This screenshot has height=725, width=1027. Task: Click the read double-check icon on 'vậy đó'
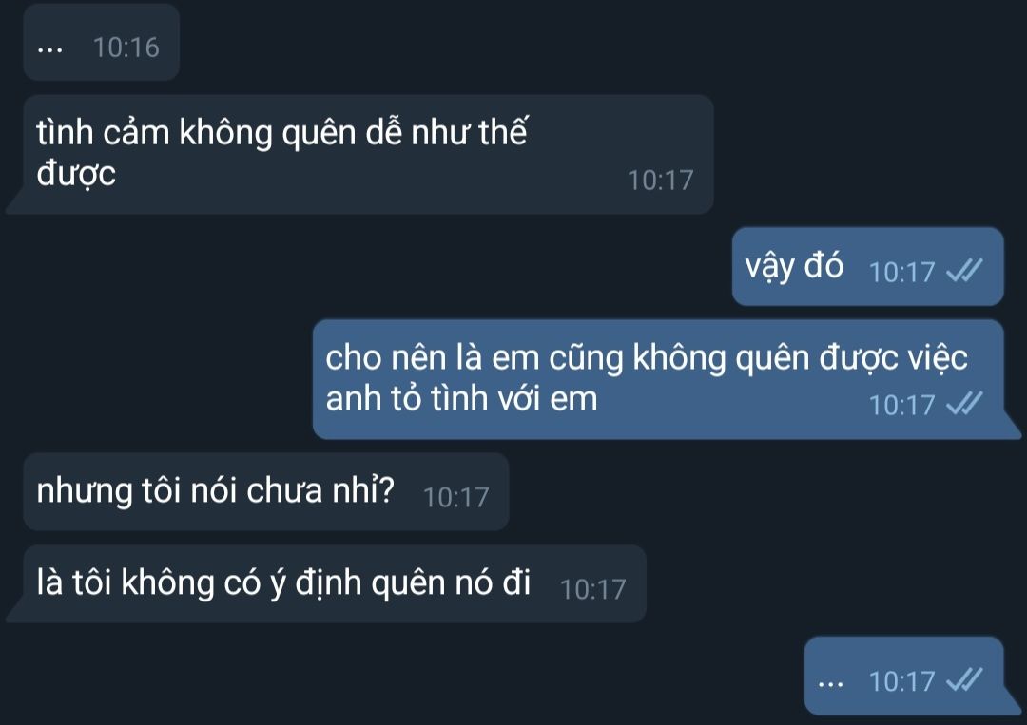pyautogui.click(x=964, y=270)
